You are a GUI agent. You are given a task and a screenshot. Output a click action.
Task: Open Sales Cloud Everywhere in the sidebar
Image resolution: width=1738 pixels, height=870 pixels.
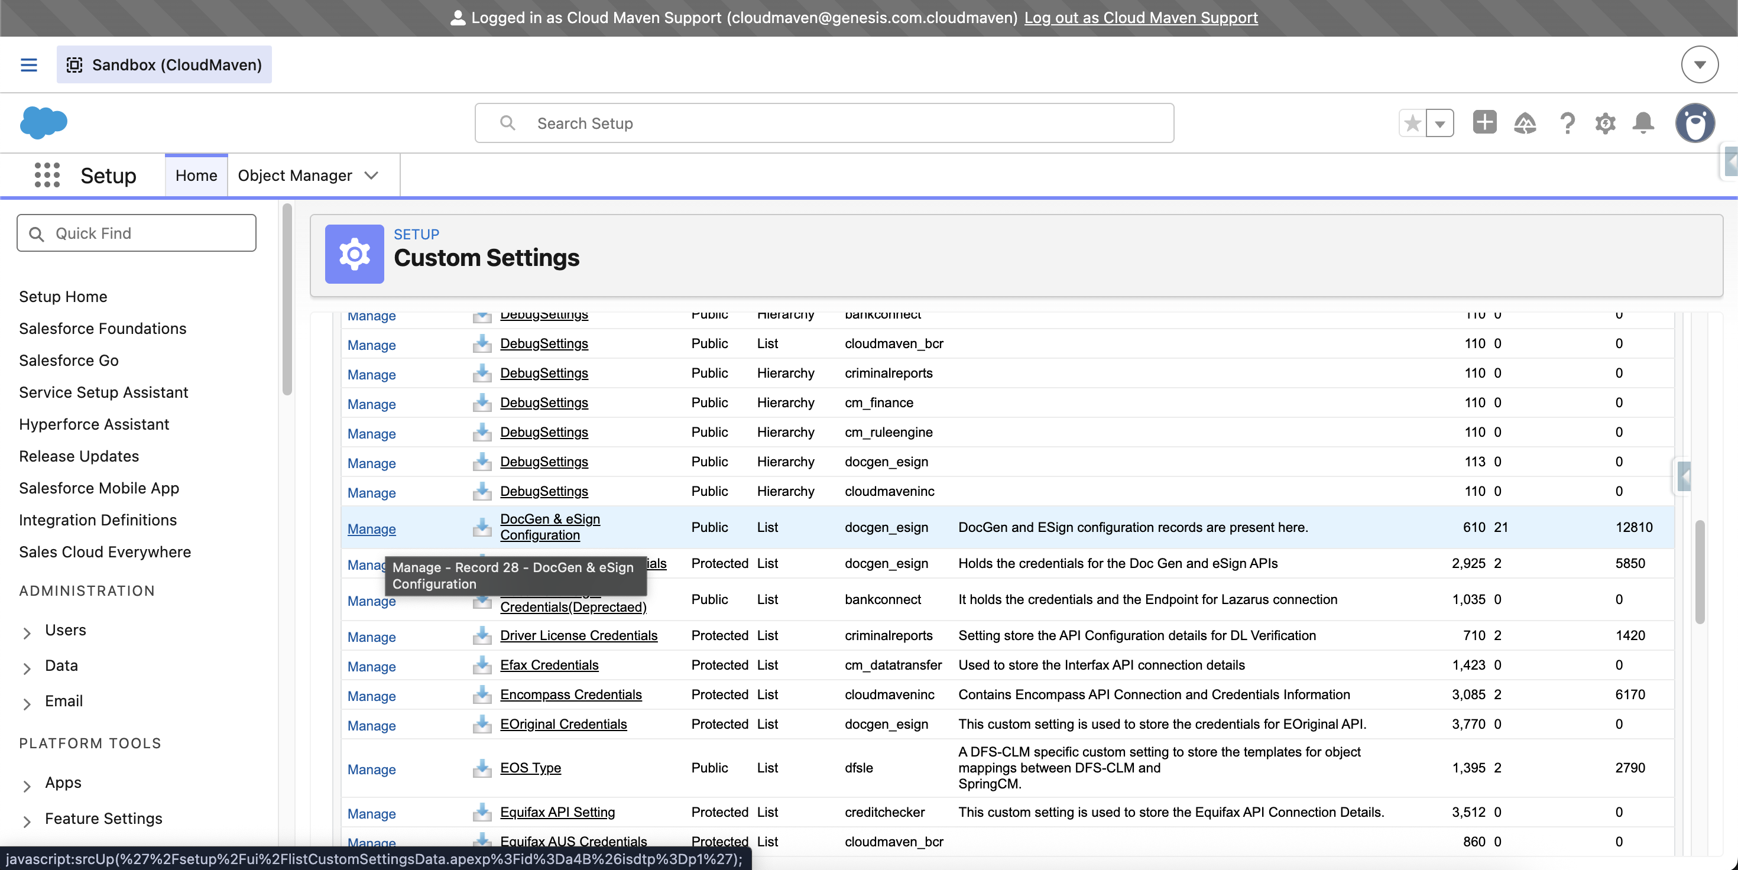click(105, 553)
